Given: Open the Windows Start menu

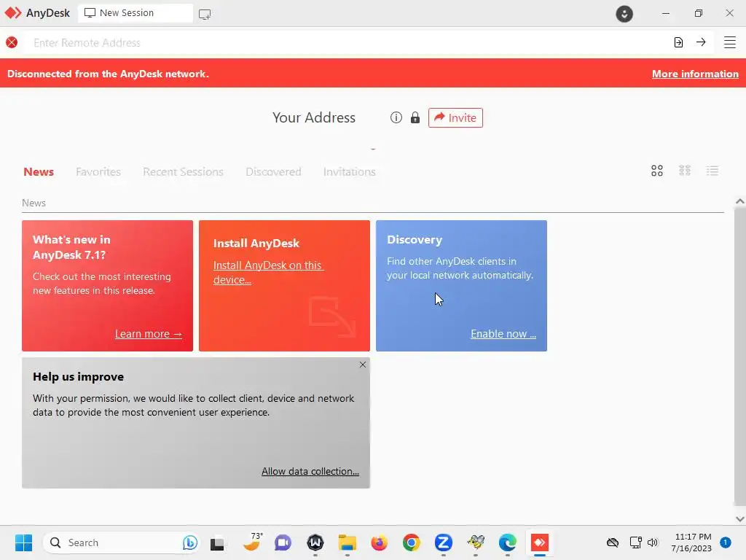Looking at the screenshot, I should pos(23,542).
